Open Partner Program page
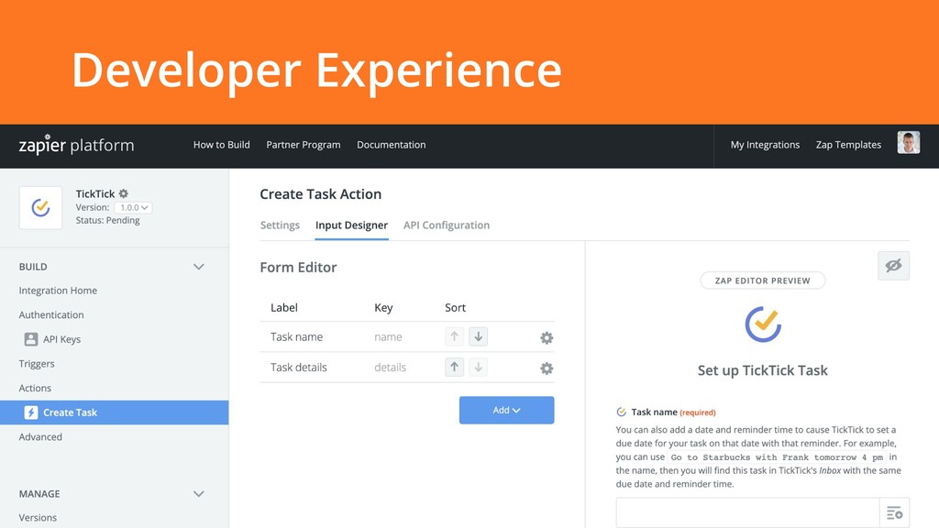 303,145
